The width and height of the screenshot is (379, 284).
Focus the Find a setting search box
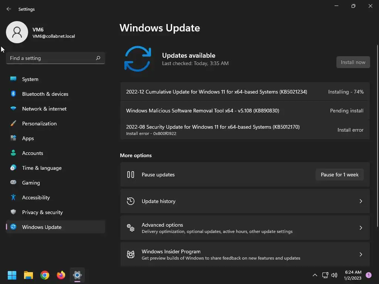tap(56, 58)
